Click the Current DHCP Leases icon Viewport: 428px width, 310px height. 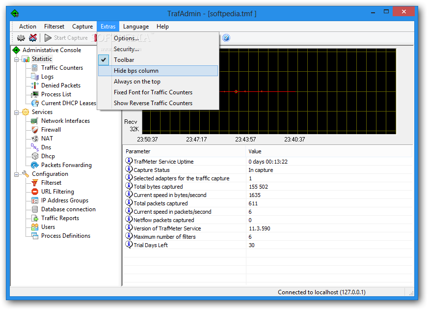tap(35, 103)
